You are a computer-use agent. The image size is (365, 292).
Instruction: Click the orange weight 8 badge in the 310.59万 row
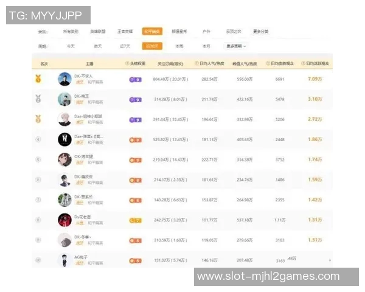(136, 240)
